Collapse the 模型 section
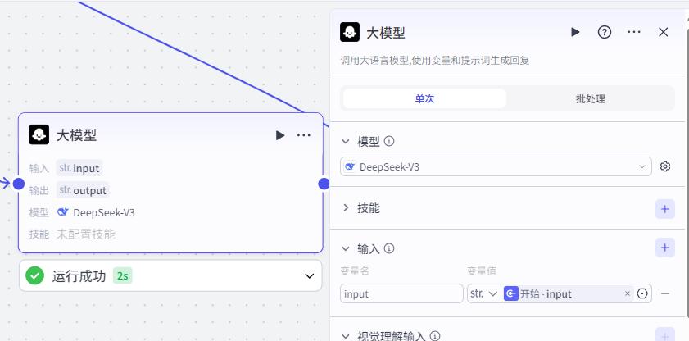Image resolution: width=689 pixels, height=341 pixels. (346, 142)
